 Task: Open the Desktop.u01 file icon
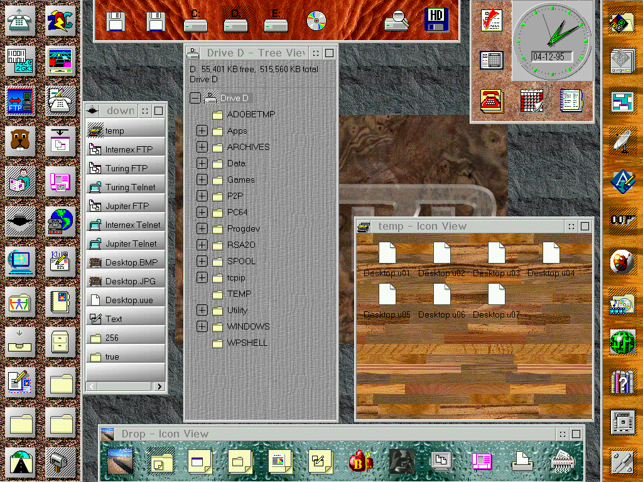click(x=387, y=253)
